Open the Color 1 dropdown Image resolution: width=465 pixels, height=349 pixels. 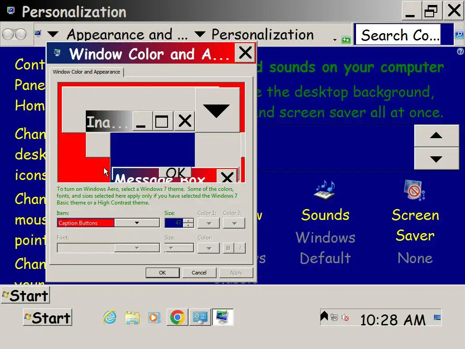click(208, 223)
